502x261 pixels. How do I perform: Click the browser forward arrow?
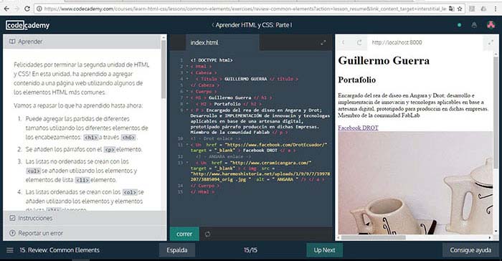pyautogui.click(x=16, y=9)
